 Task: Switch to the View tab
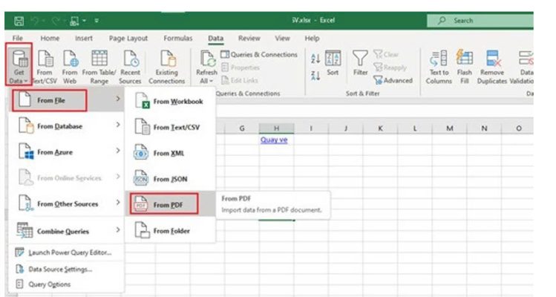[283, 39]
